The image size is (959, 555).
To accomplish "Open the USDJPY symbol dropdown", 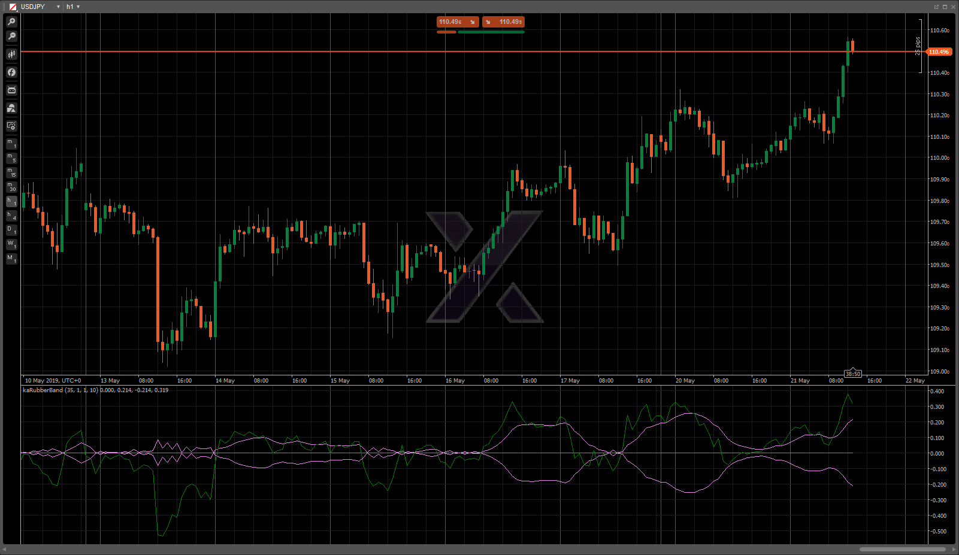I will coord(58,7).
